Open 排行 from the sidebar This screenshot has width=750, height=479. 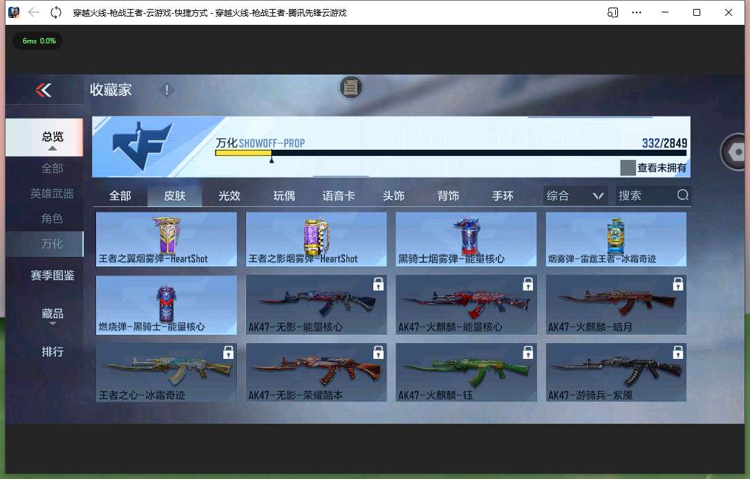point(52,351)
